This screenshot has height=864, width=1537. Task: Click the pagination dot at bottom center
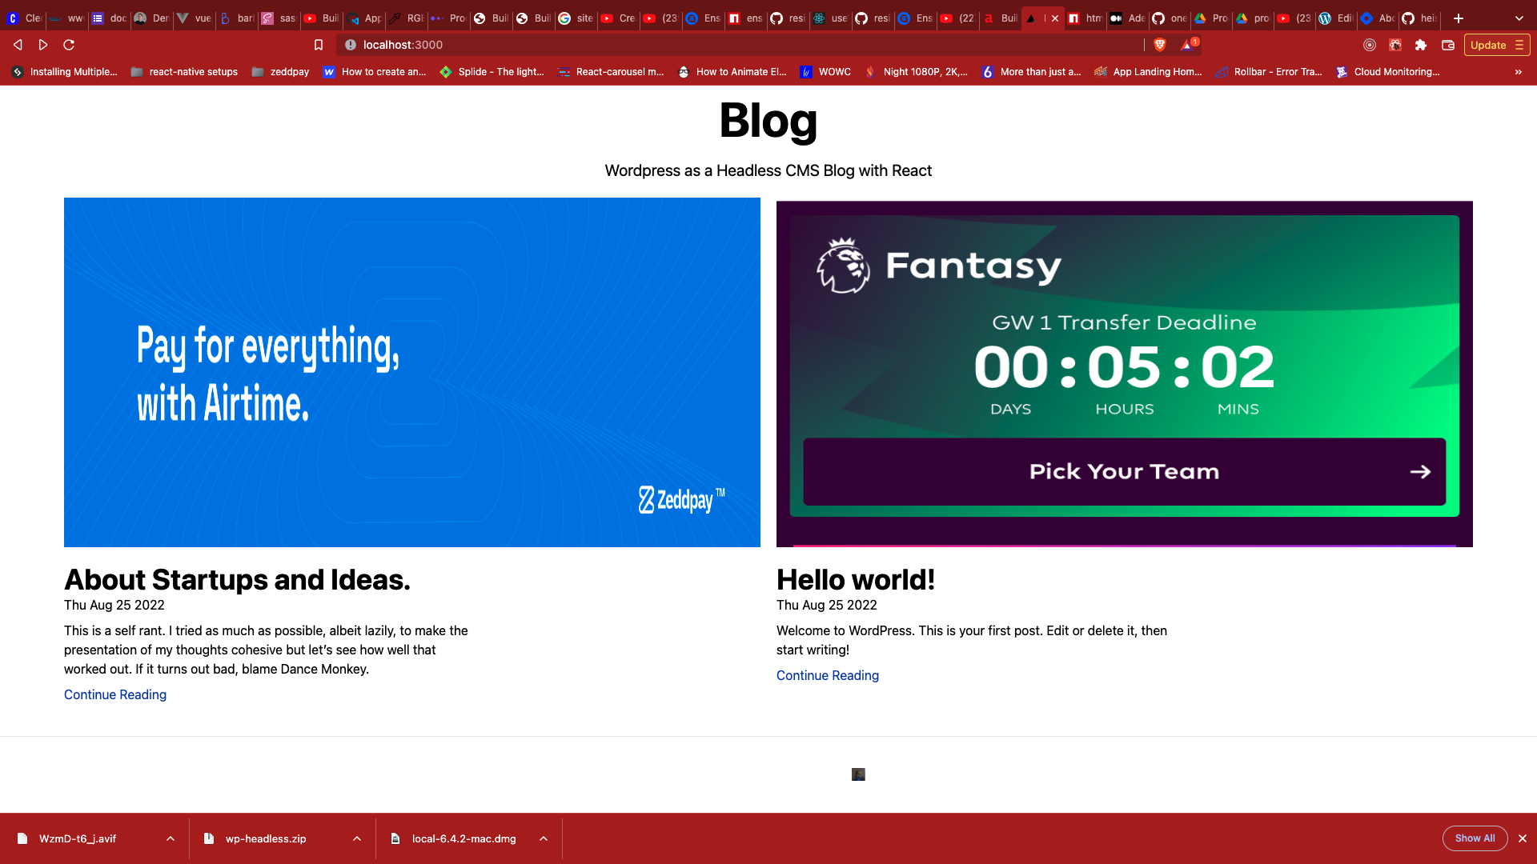pyautogui.click(x=858, y=774)
